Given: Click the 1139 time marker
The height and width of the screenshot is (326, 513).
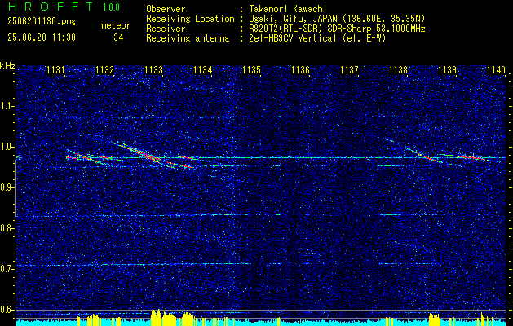Looking at the screenshot, I should click(x=447, y=70).
